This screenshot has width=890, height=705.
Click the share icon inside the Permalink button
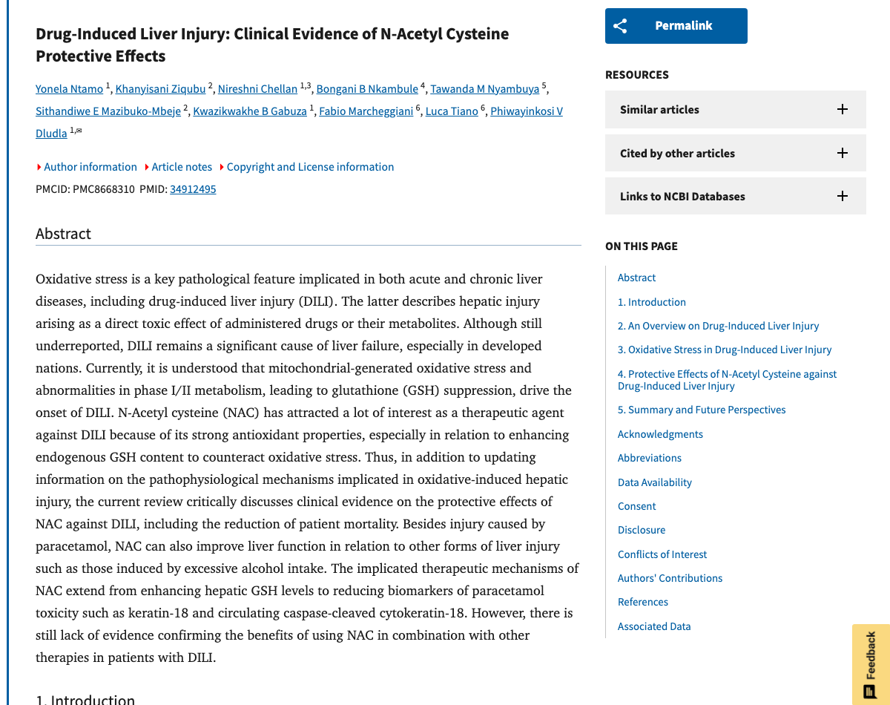click(621, 25)
